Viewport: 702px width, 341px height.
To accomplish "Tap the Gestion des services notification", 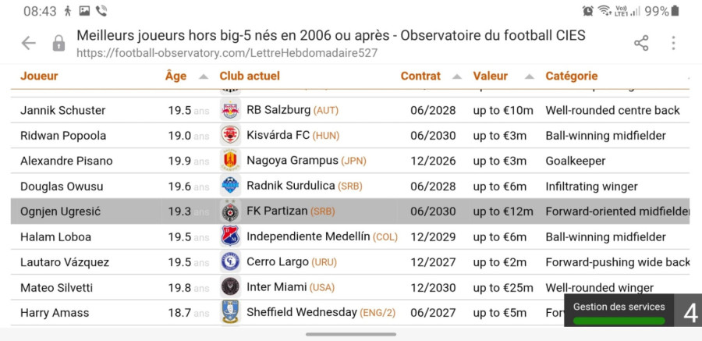I will click(619, 307).
